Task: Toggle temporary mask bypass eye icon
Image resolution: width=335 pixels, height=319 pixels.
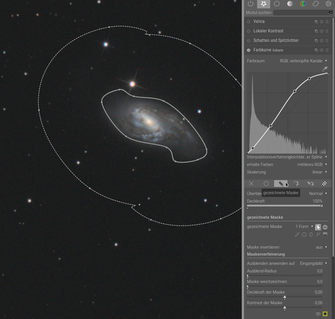Action: point(318,314)
